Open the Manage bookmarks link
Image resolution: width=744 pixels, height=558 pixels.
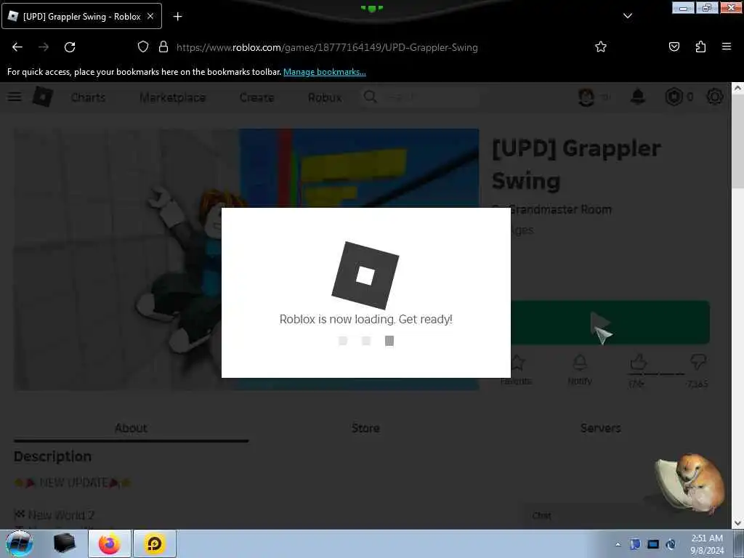click(325, 72)
